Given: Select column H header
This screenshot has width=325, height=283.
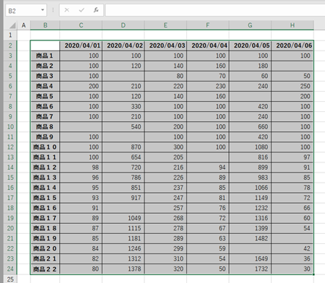Looking at the screenshot, I should point(292,25).
